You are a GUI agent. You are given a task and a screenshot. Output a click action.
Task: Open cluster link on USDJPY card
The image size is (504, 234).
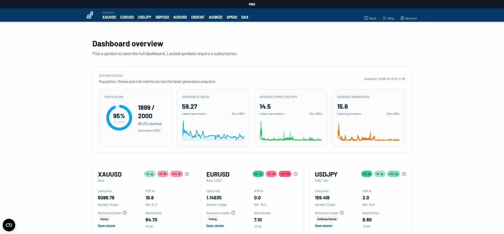(x=324, y=226)
